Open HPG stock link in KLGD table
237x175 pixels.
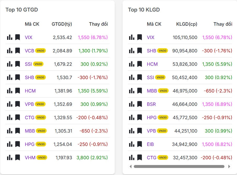[x=152, y=118]
